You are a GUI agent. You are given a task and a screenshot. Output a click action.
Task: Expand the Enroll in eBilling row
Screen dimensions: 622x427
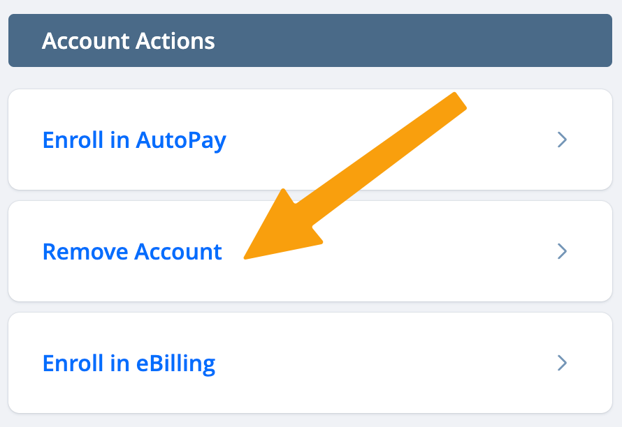(x=310, y=363)
